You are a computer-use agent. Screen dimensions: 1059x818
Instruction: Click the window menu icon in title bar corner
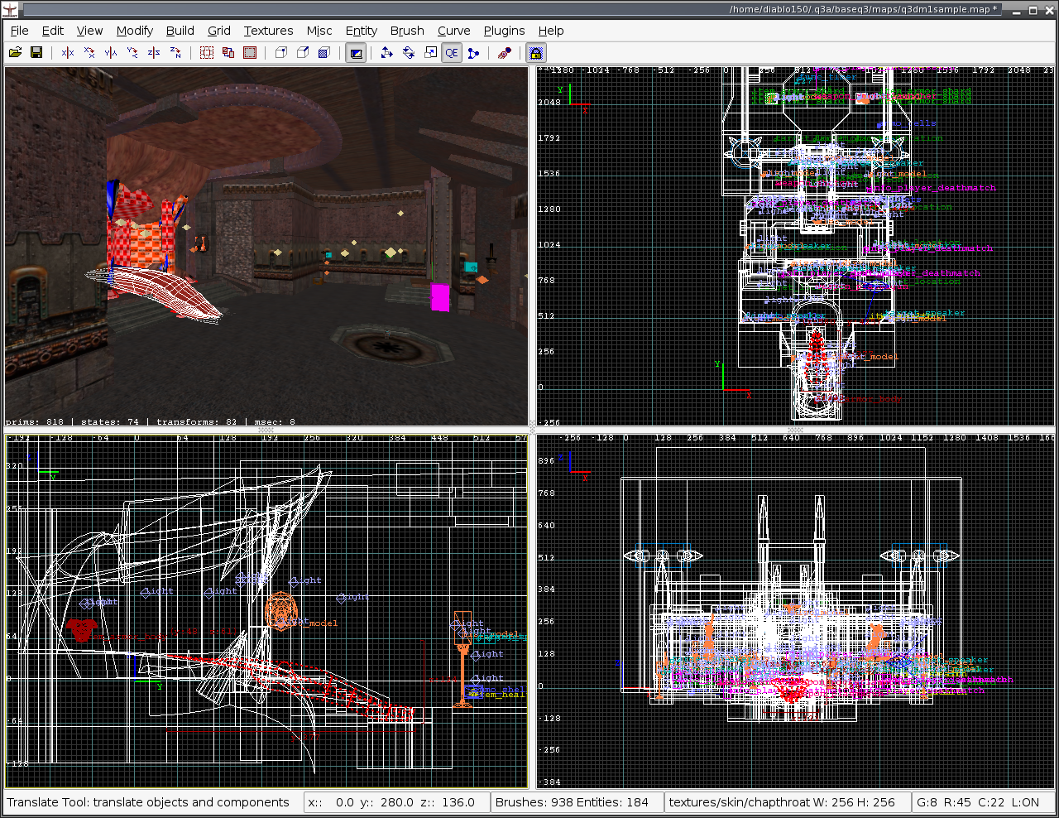click(x=10, y=10)
